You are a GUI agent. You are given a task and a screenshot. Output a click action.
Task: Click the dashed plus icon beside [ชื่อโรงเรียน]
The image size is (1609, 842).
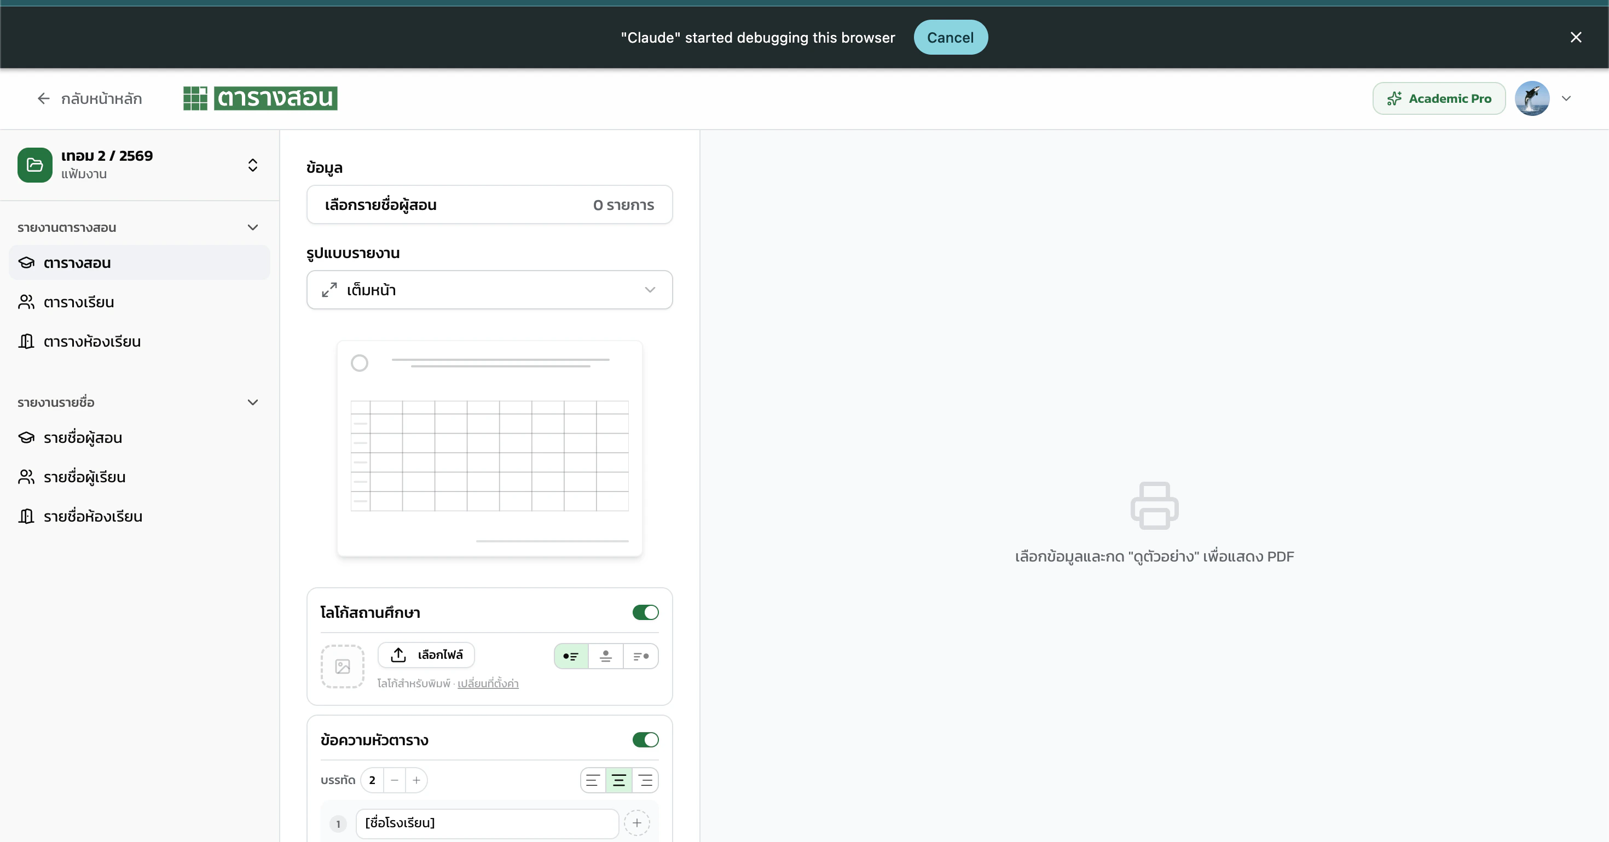tap(636, 823)
